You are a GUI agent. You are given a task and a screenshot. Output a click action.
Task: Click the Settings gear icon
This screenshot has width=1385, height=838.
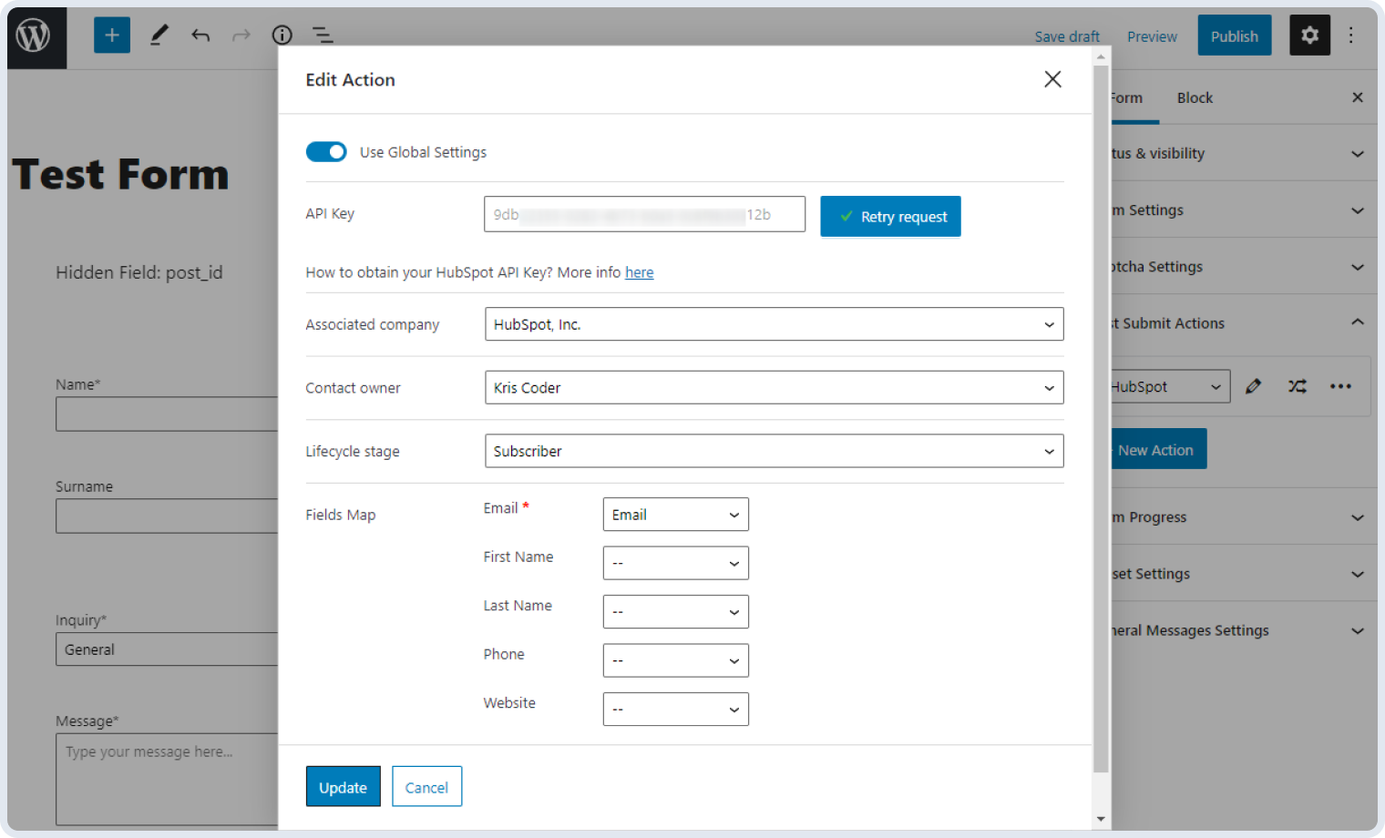1309,35
